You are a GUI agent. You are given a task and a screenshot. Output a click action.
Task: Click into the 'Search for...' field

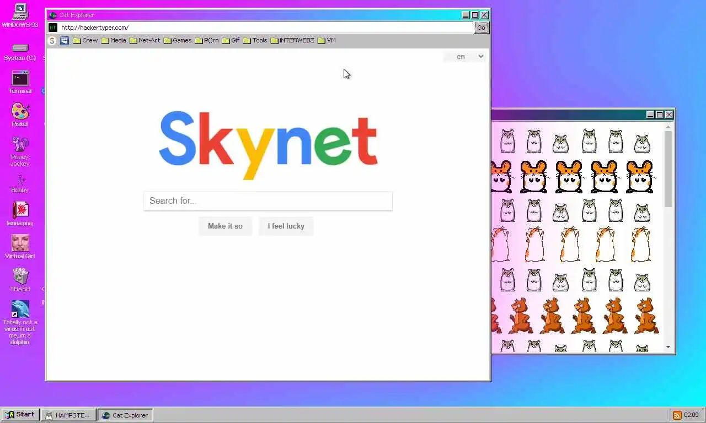(268, 200)
